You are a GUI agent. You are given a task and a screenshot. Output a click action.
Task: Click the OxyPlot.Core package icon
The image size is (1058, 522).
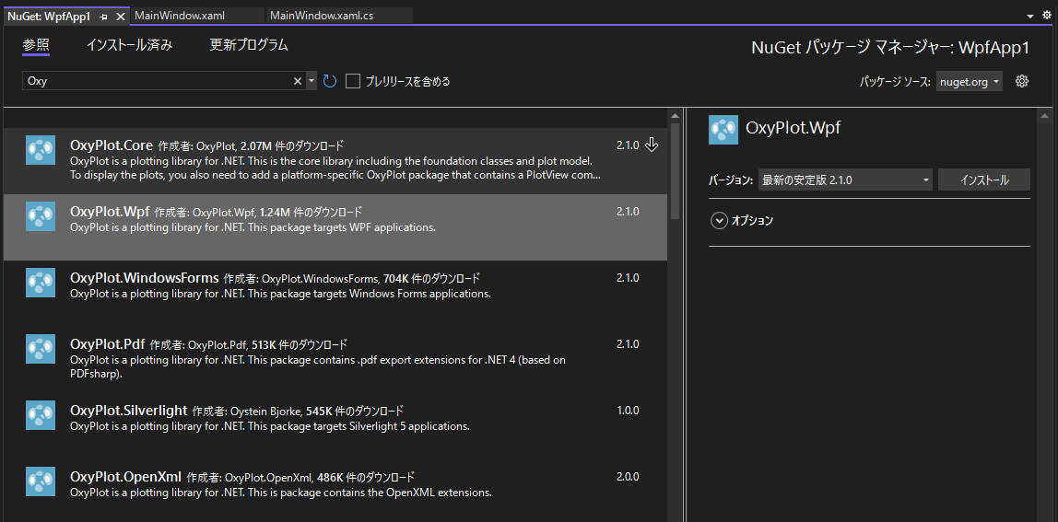coord(41,150)
